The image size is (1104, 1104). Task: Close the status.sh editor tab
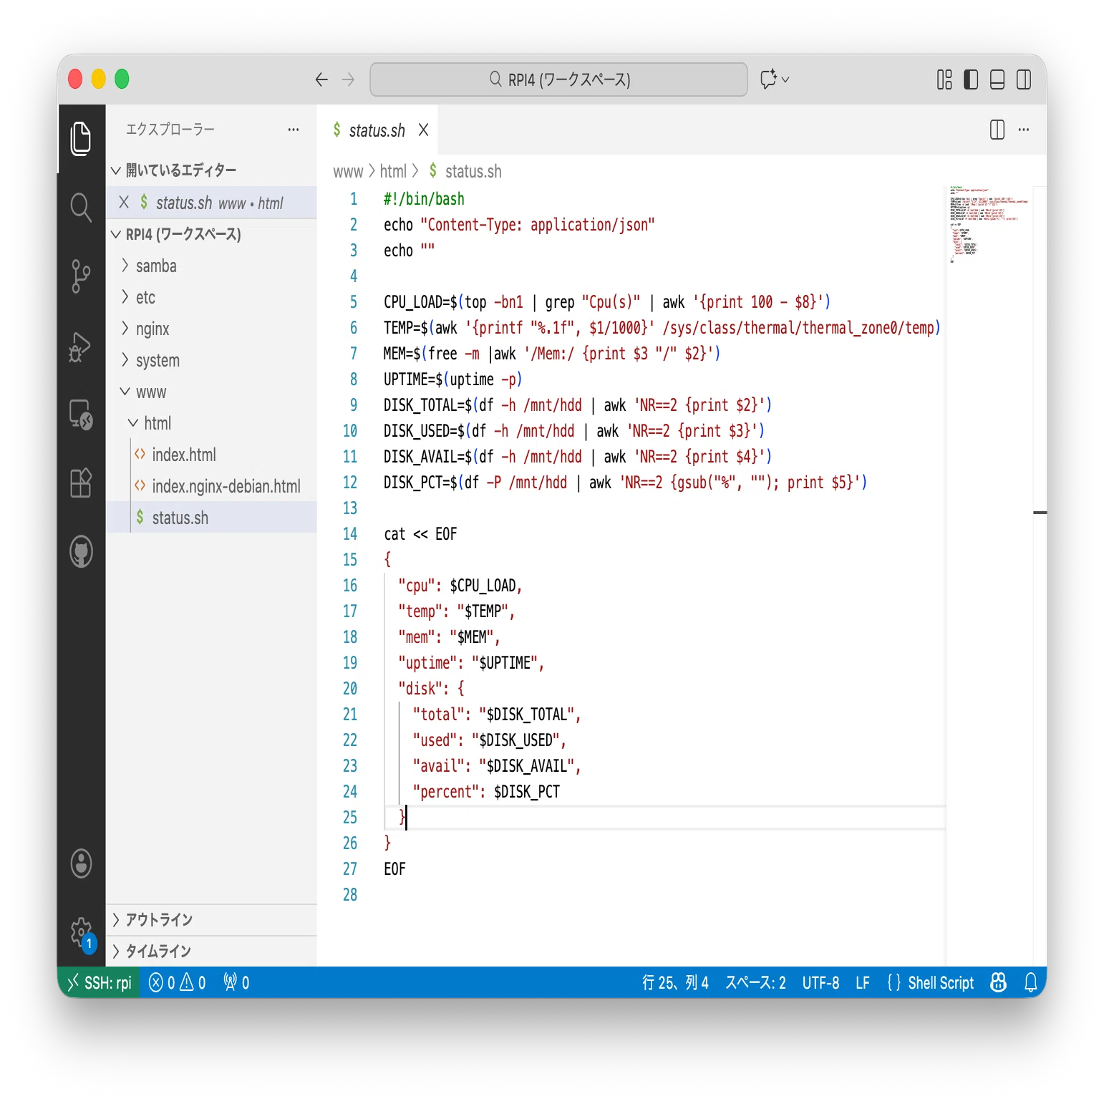[x=424, y=130]
